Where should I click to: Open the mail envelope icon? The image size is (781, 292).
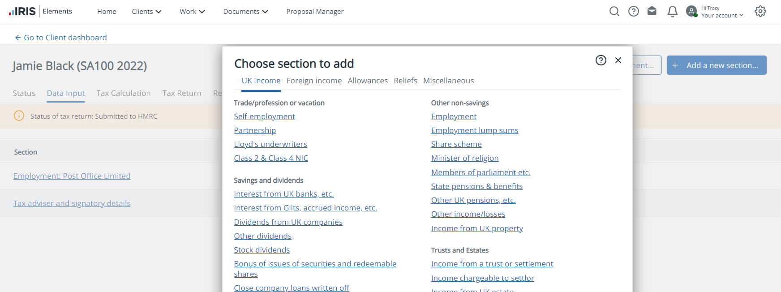(x=652, y=11)
